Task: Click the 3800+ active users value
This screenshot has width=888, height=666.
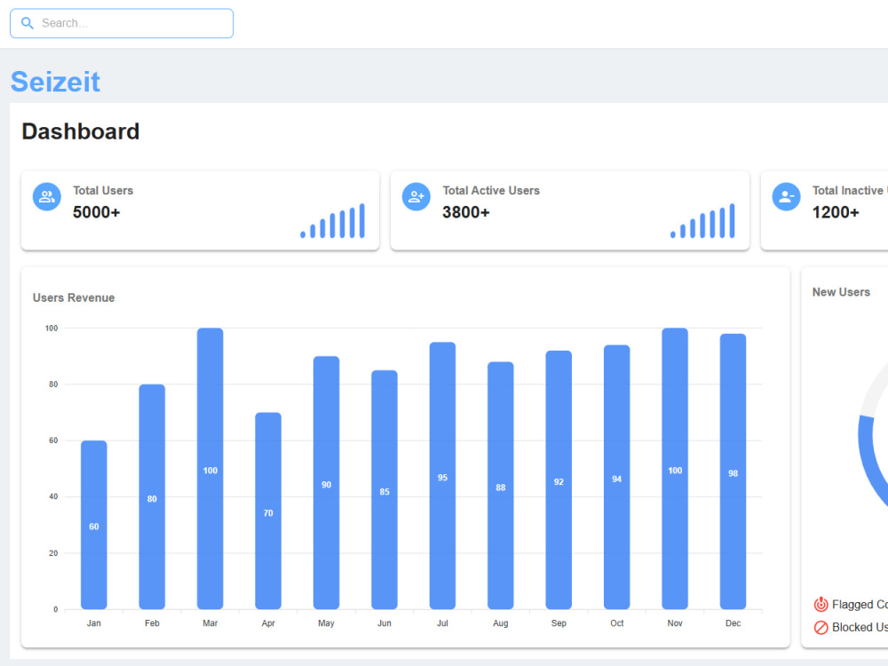Action: (x=465, y=212)
